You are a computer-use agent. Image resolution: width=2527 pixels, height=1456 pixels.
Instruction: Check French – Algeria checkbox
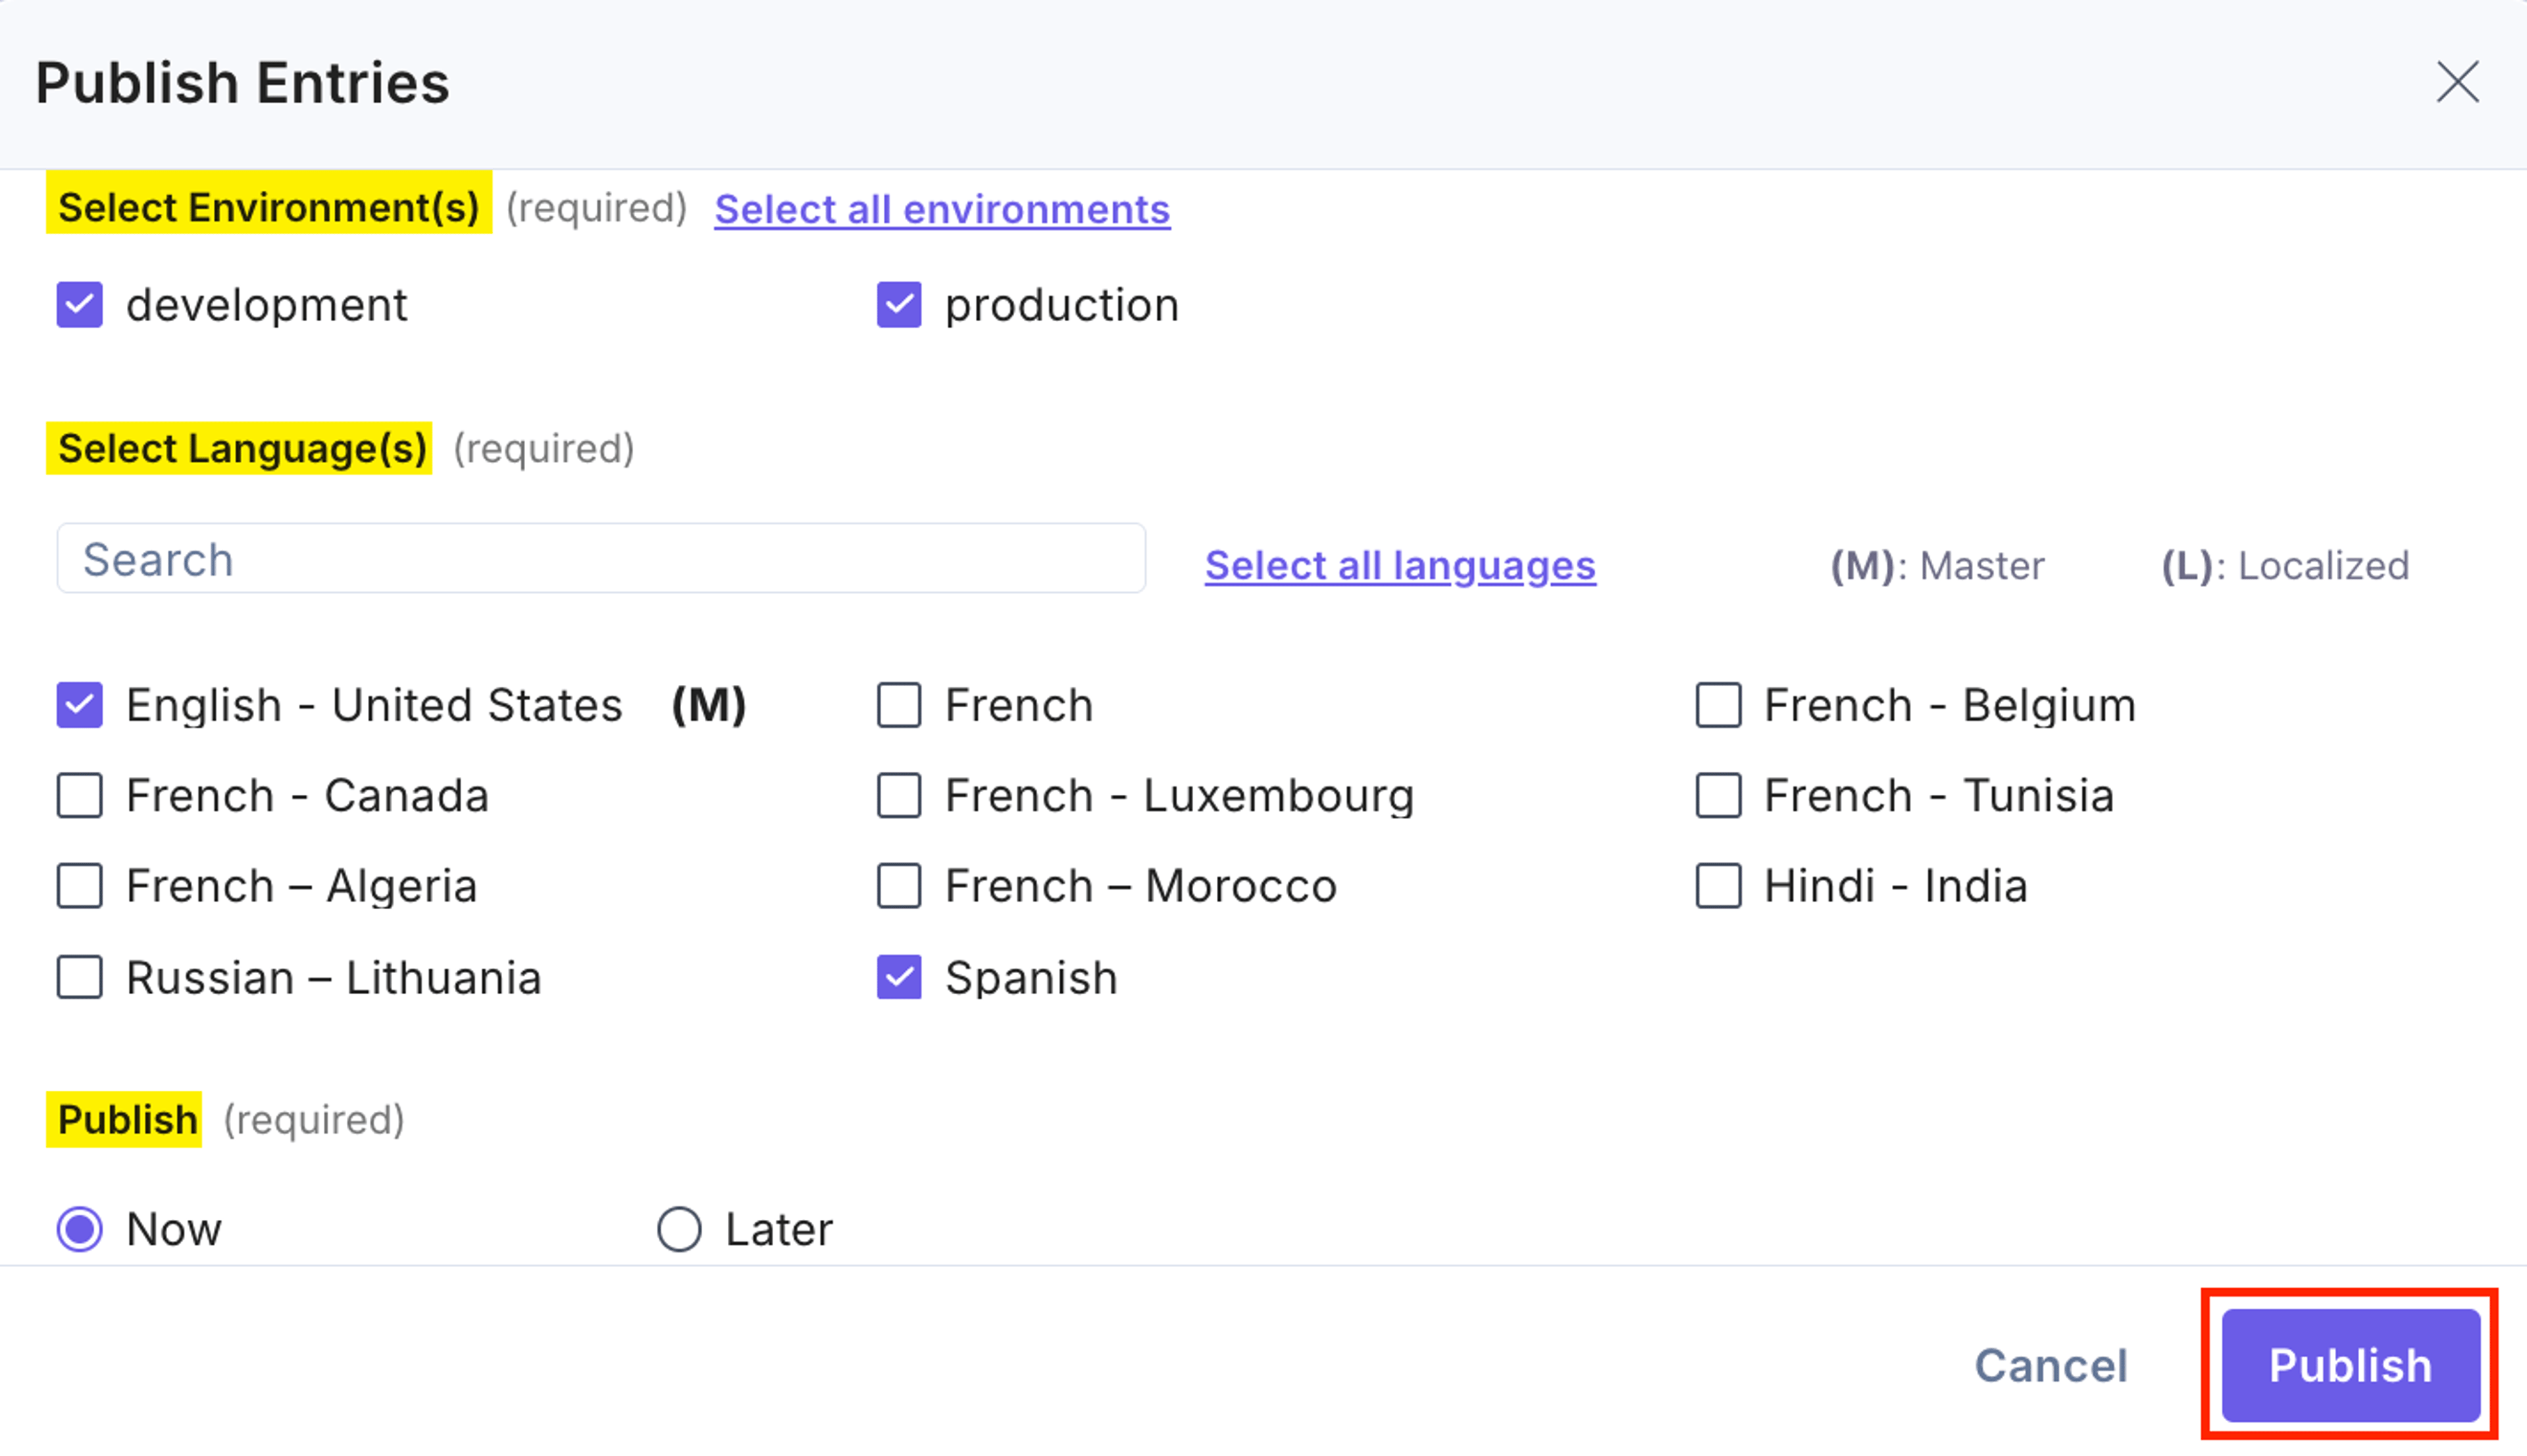point(80,886)
